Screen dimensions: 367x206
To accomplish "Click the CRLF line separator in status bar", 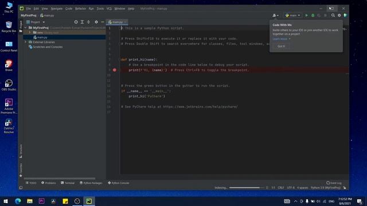I will [x=280, y=188].
